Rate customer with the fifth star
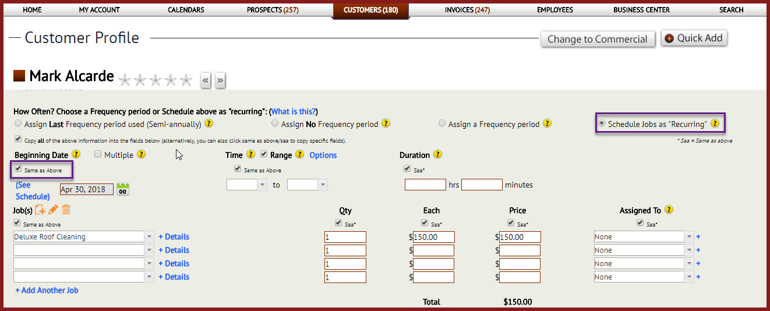Viewport: 770px width, 311px height. pos(186,80)
